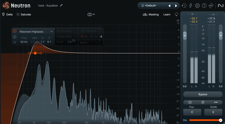The height and width of the screenshot is (124, 225).
Task: Open the channel processing mode dropdown
Action: pyautogui.click(x=91, y=14)
